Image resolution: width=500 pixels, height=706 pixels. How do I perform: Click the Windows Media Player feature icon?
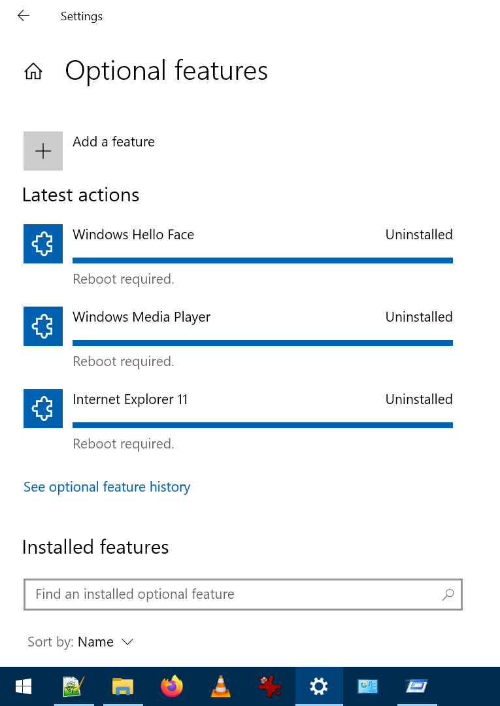pos(42,326)
